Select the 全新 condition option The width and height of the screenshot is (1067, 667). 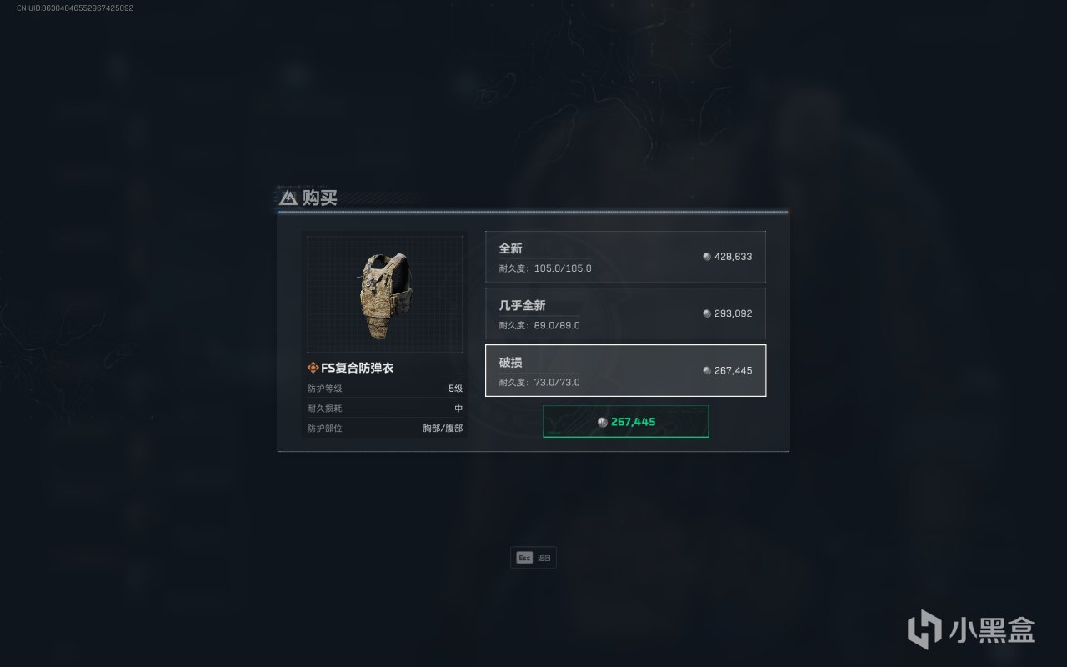tap(625, 257)
